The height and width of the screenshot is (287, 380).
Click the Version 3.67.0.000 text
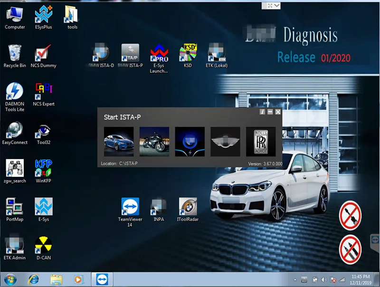pos(265,164)
